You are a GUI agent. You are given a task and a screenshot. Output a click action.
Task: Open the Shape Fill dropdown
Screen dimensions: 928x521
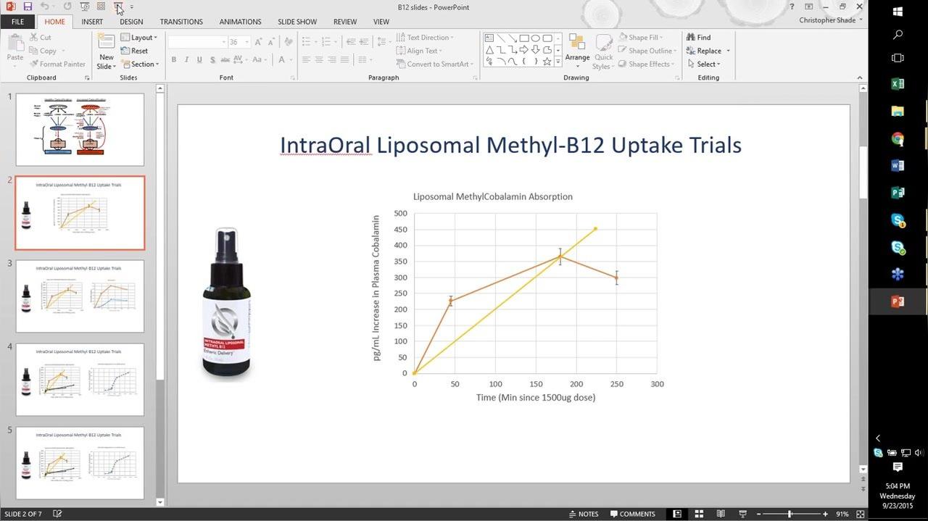[x=642, y=38]
